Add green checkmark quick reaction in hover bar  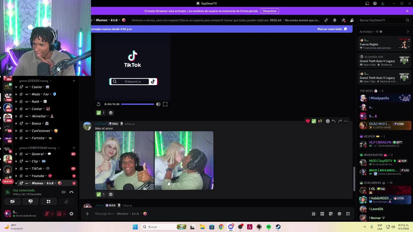click(x=314, y=121)
